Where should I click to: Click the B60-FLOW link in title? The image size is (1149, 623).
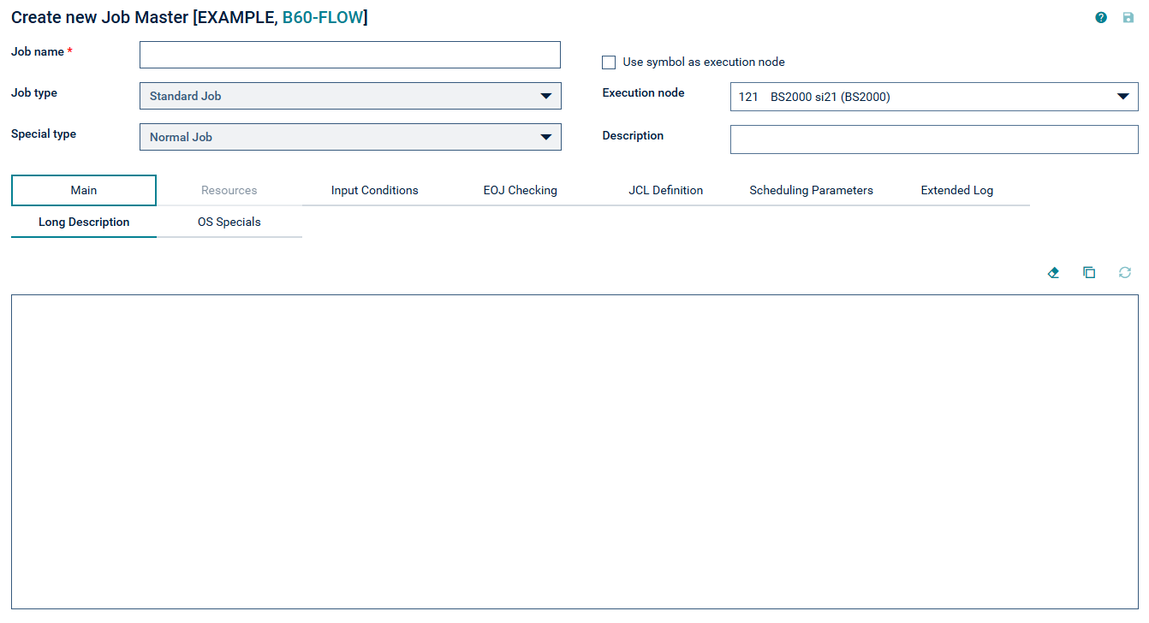coord(323,17)
